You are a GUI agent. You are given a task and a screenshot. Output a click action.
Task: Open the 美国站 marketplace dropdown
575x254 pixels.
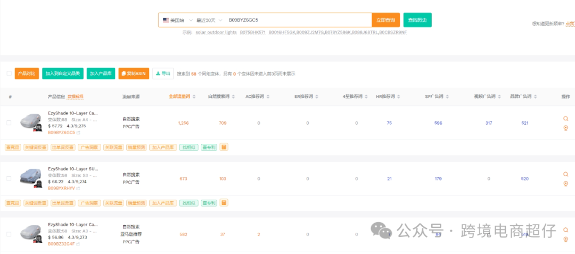(x=176, y=20)
